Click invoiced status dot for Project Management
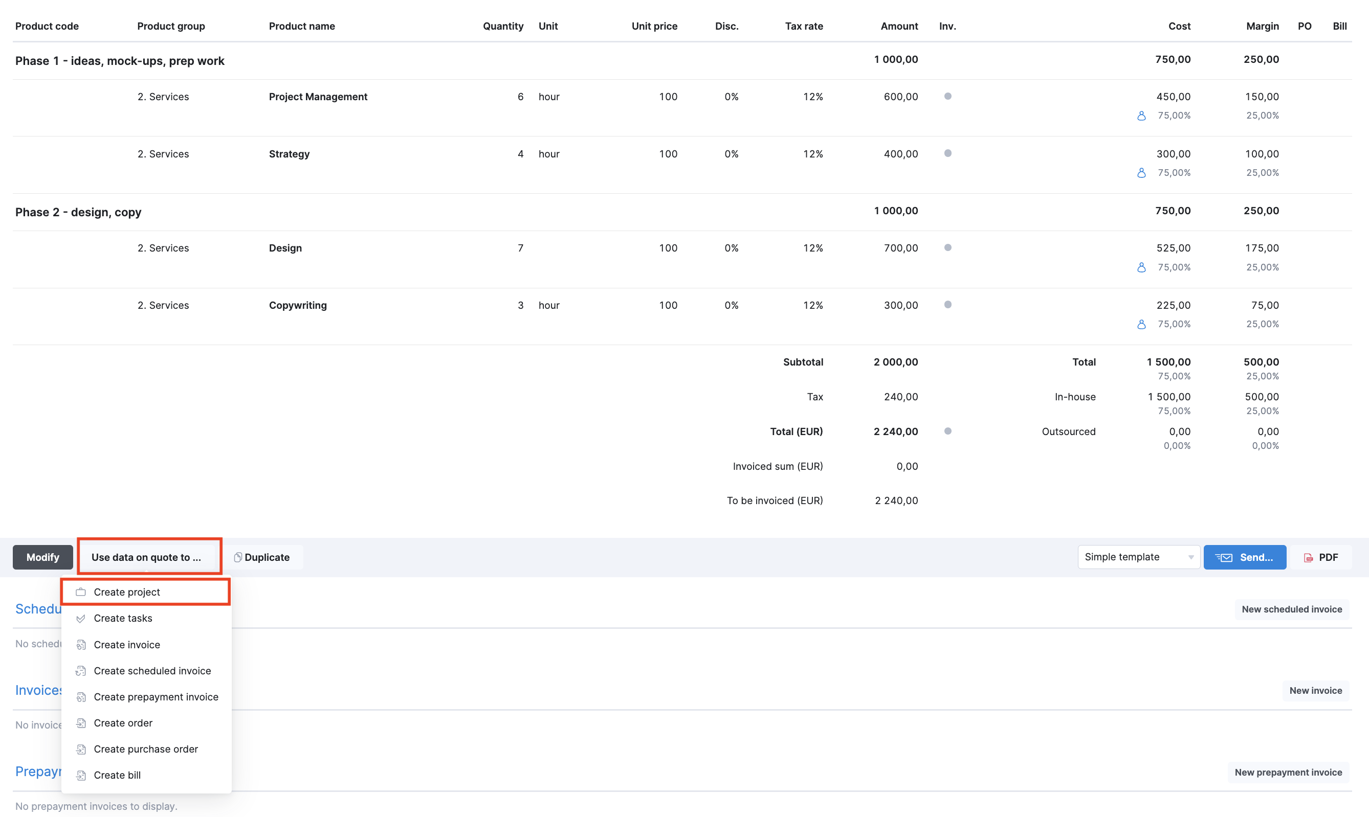1369x817 pixels. pyautogui.click(x=947, y=96)
